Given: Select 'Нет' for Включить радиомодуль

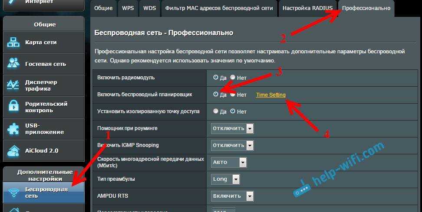Looking at the screenshot, I should click(233, 78).
